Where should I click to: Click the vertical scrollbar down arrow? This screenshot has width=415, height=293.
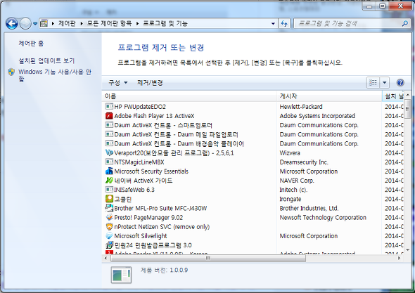click(x=407, y=250)
